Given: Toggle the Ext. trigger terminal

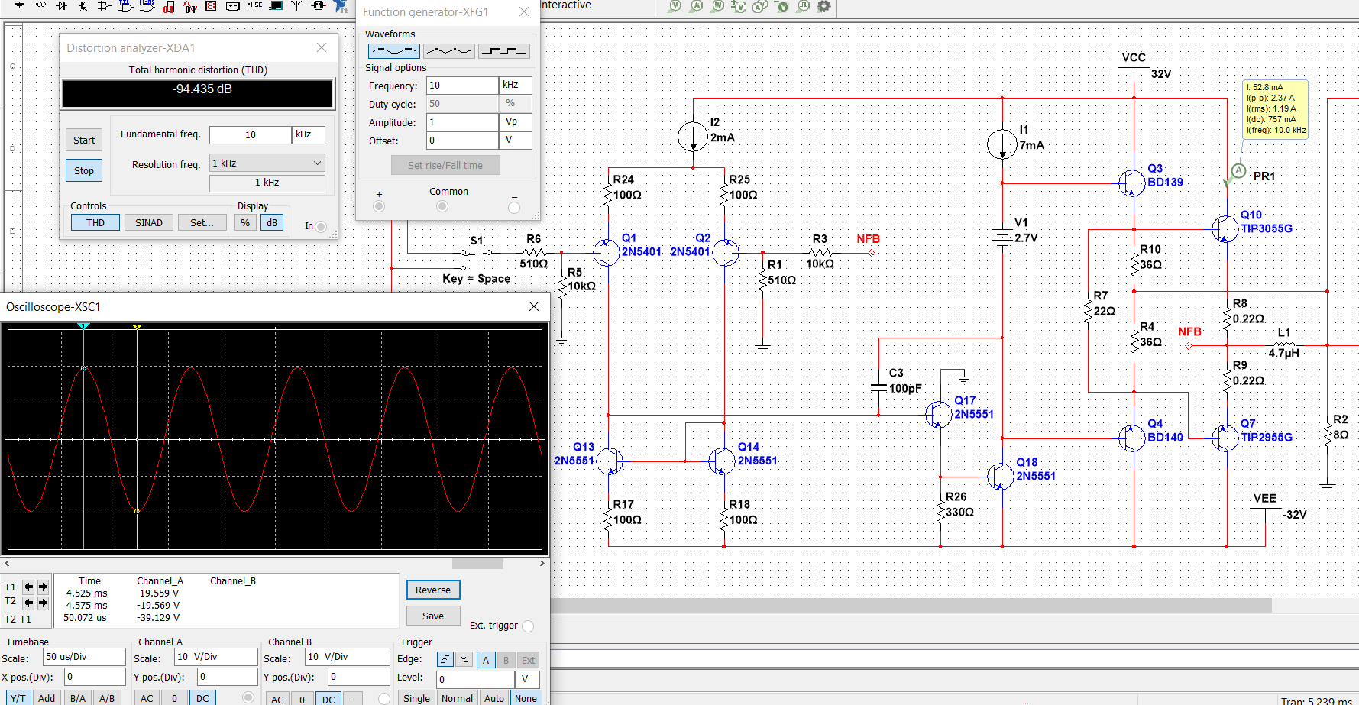Looking at the screenshot, I should [528, 626].
